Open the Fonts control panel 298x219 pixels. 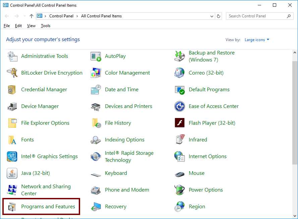(x=27, y=139)
